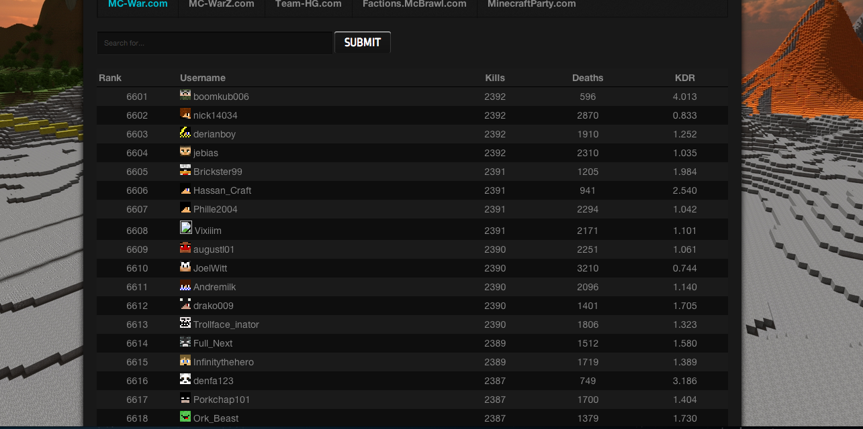
Task: Switch to the MinecraftParty.com tab
Action: [x=531, y=5]
